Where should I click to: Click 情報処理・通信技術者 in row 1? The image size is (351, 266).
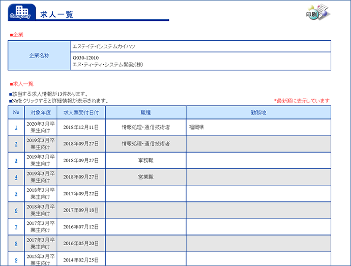145,127
